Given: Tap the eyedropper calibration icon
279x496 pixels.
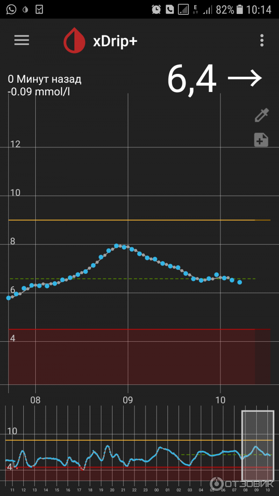Looking at the screenshot, I should tap(261, 115).
